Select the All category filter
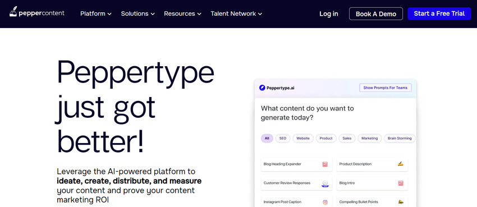Screen dimensions: 477x207 pyautogui.click(x=267, y=139)
